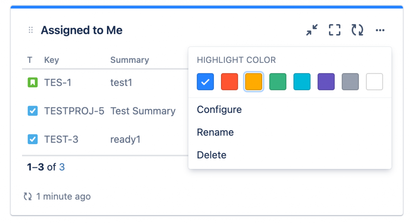Refresh the Assigned to Me gadget
Screen dimensions: 410x223
[x=357, y=30]
